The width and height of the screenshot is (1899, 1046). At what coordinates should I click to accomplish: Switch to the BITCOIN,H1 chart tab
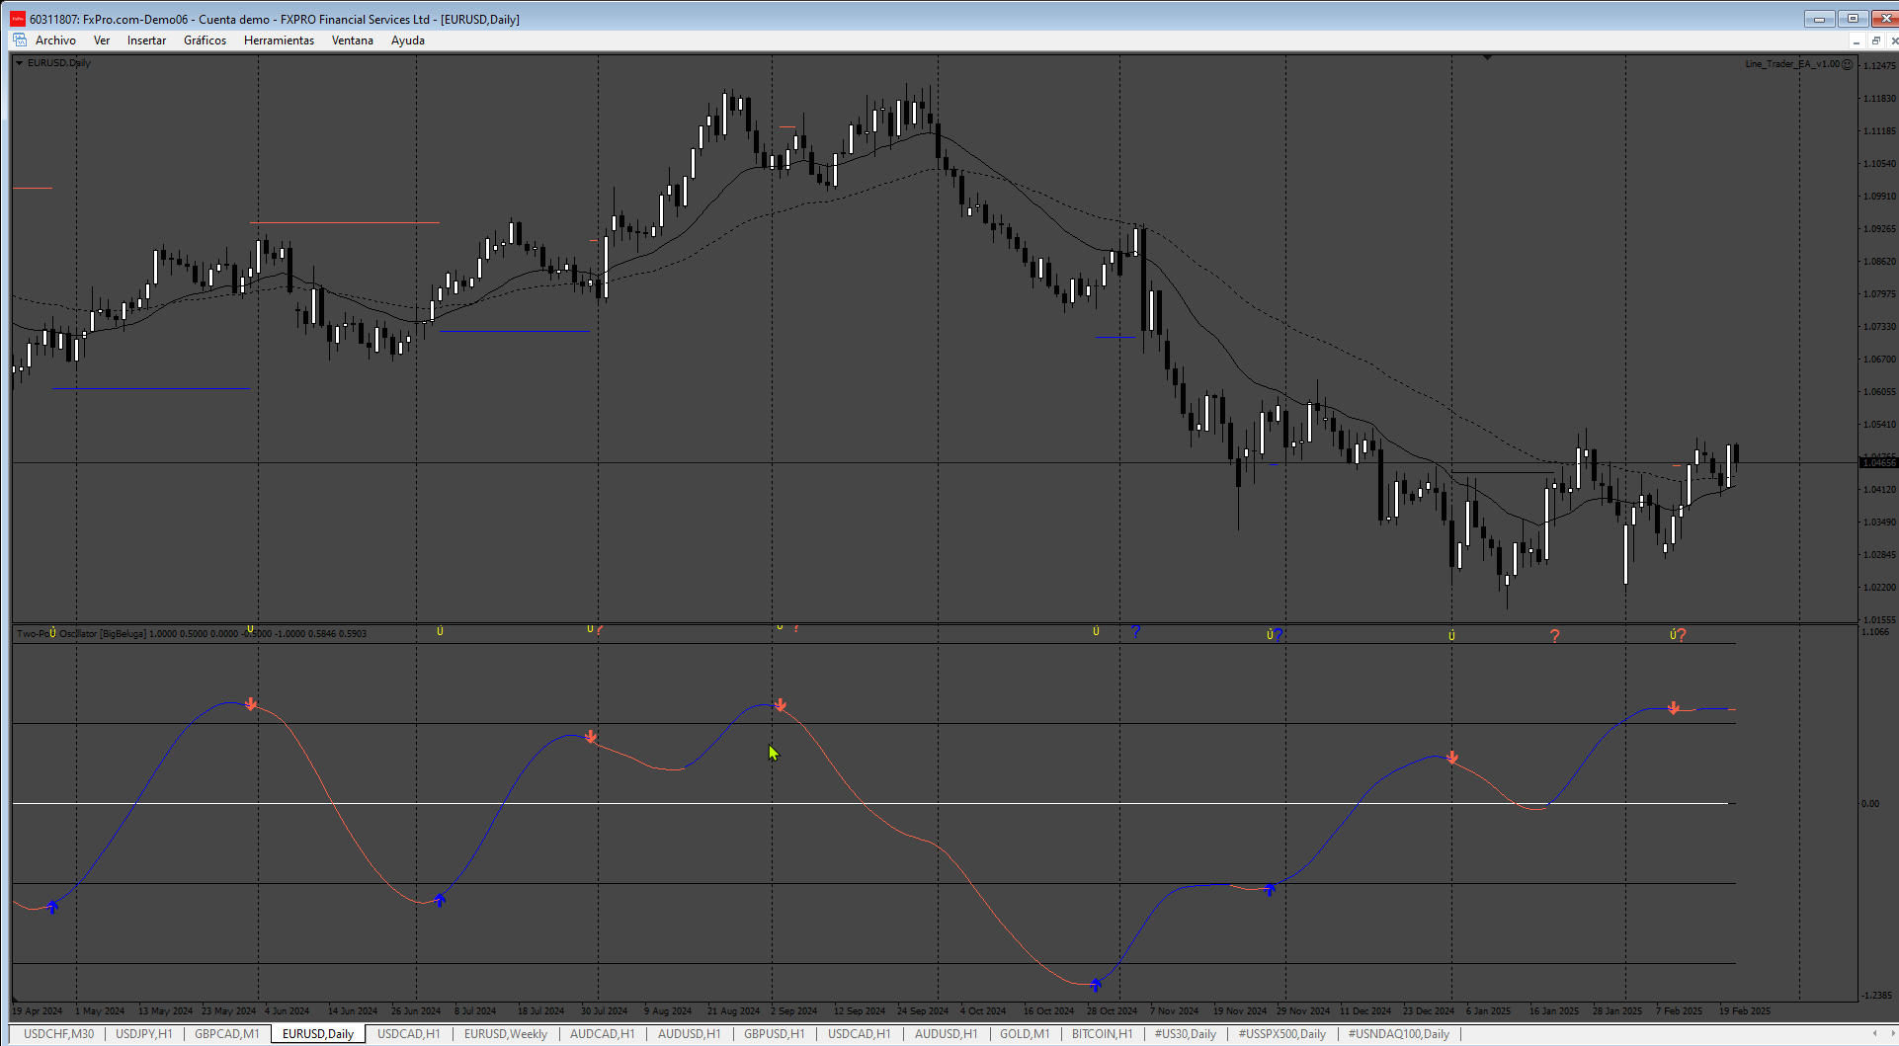click(x=1102, y=1034)
